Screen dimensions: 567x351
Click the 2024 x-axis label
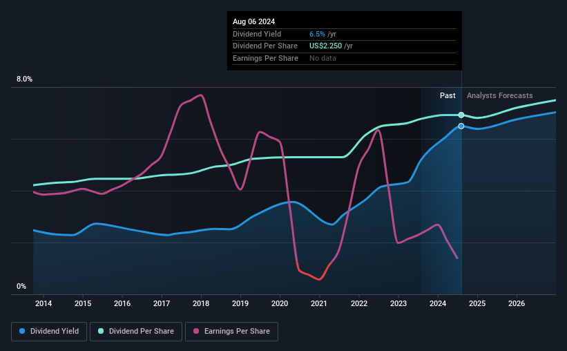click(x=438, y=303)
